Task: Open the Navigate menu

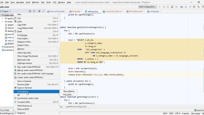Action: coord(20,2)
